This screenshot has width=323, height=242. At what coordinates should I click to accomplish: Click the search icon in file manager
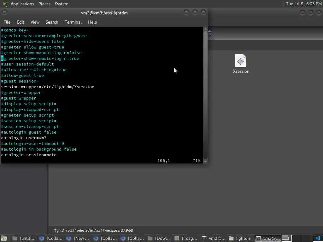click(x=210, y=33)
